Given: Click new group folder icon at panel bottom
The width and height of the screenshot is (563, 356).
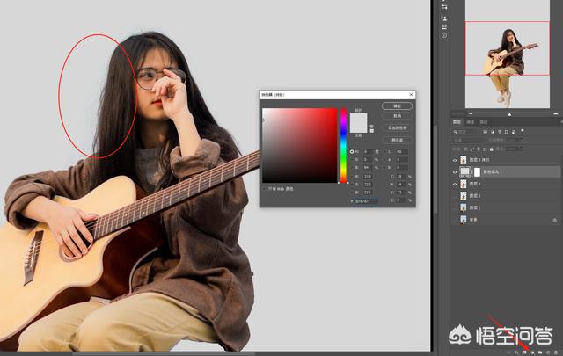Looking at the screenshot, I should tap(540, 352).
